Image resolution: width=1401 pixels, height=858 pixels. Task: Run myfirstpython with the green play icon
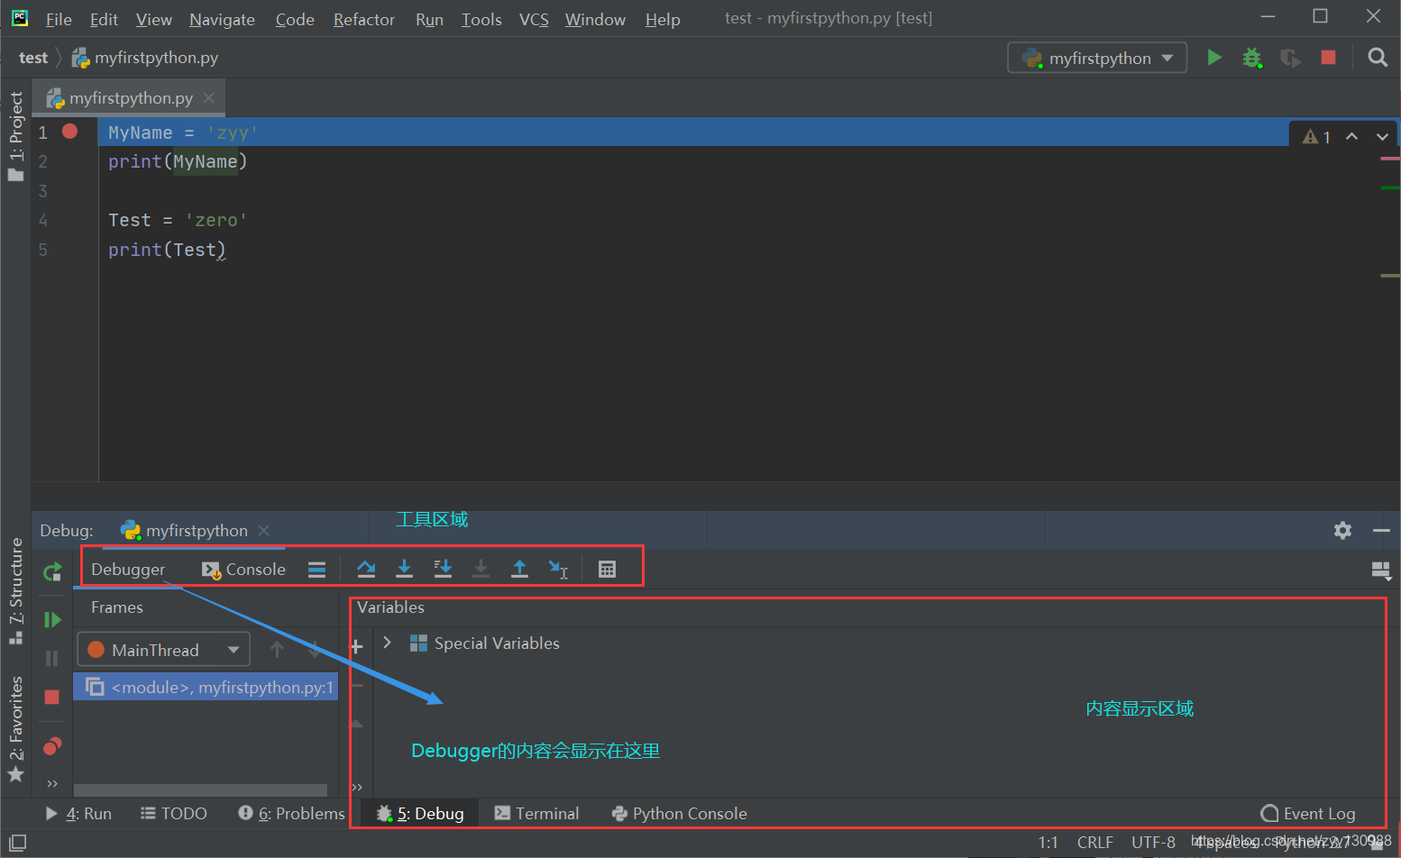point(1214,58)
